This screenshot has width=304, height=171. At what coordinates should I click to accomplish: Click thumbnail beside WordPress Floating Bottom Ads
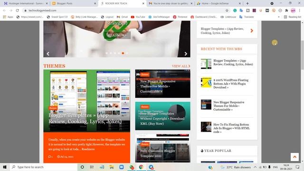(x=206, y=82)
